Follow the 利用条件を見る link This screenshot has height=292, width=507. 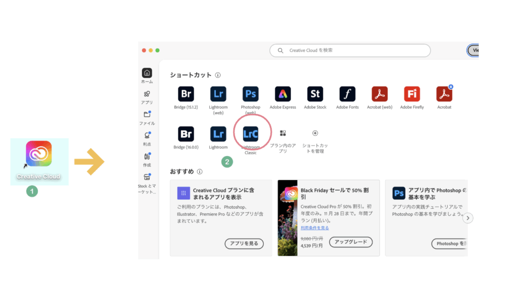pos(314,228)
